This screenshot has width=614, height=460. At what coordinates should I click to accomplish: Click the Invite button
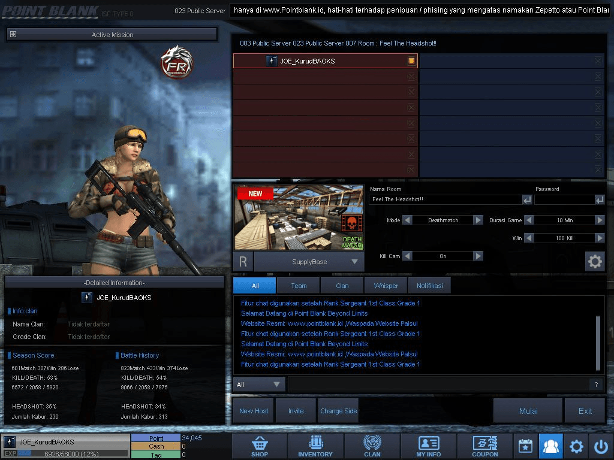296,411
